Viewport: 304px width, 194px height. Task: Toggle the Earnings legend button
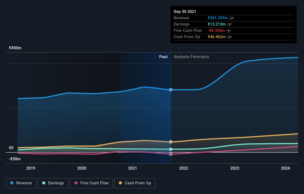(53, 183)
